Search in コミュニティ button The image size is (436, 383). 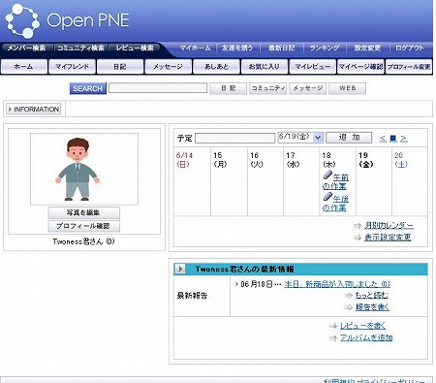tap(267, 88)
